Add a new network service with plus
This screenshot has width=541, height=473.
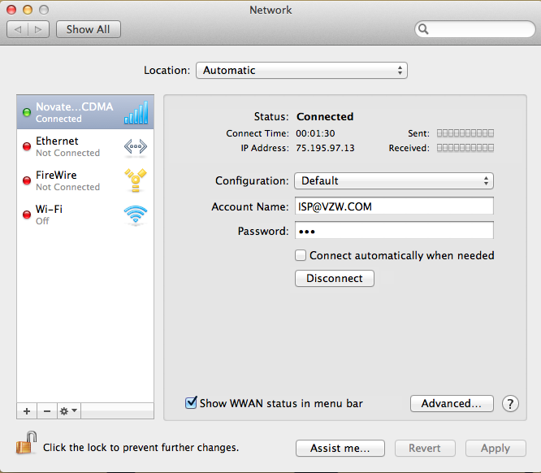[x=27, y=411]
